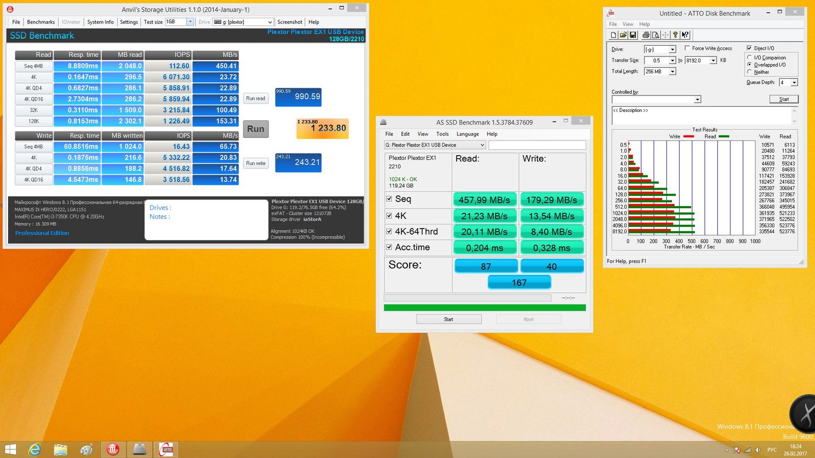Select the Neither radio button in ATTO
Screen dimensions: 815x458
(749, 72)
